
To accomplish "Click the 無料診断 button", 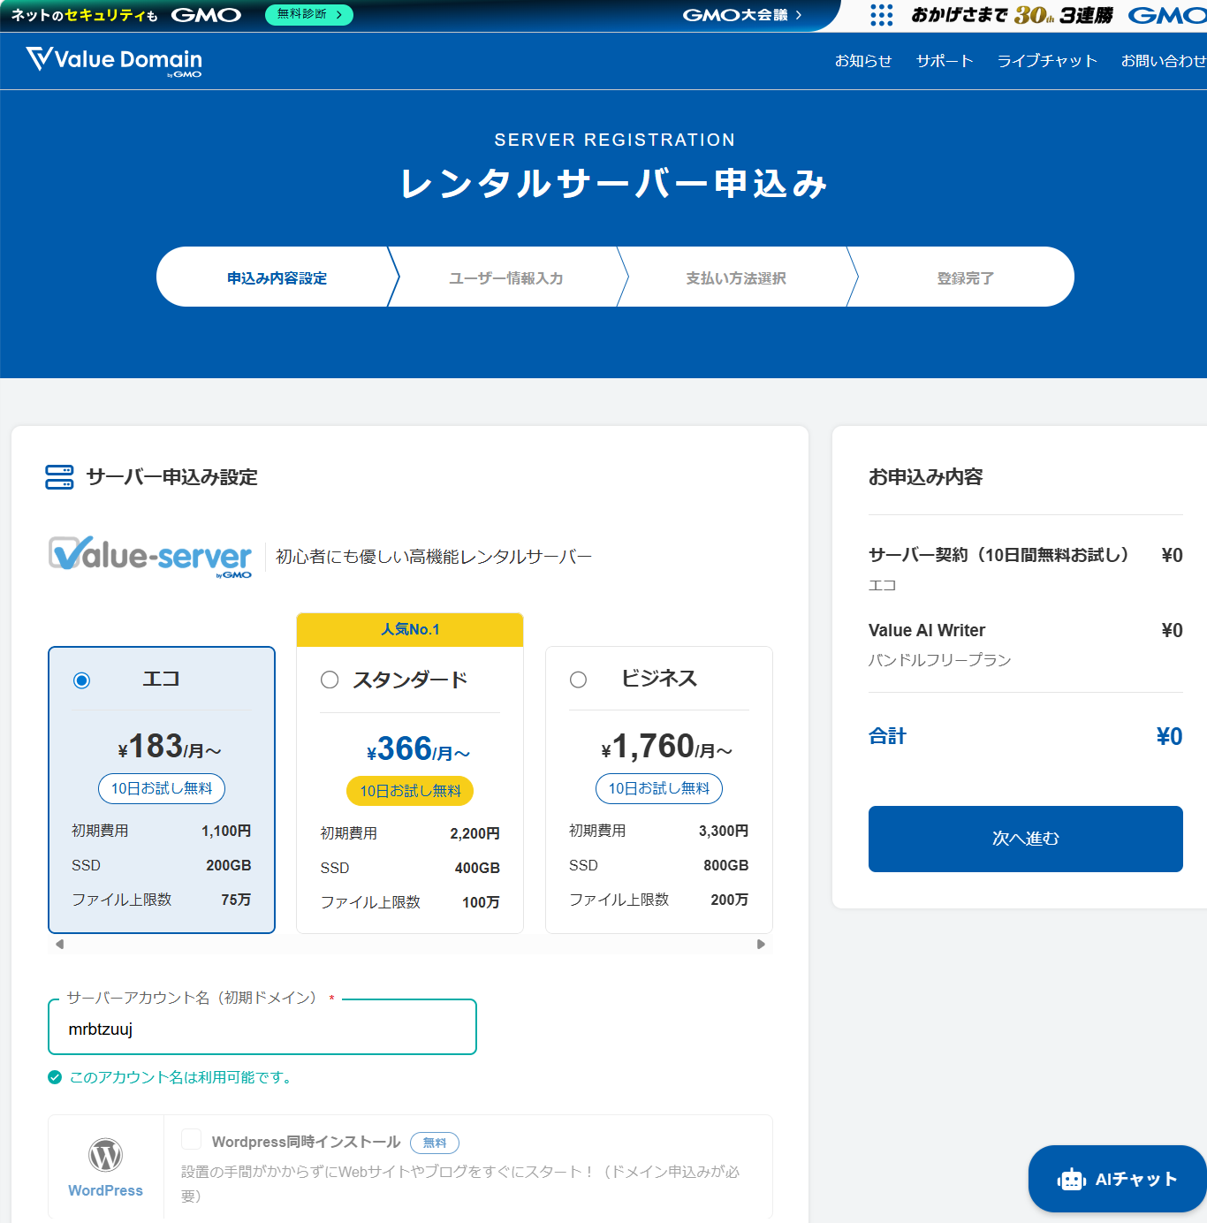I will pos(308,14).
